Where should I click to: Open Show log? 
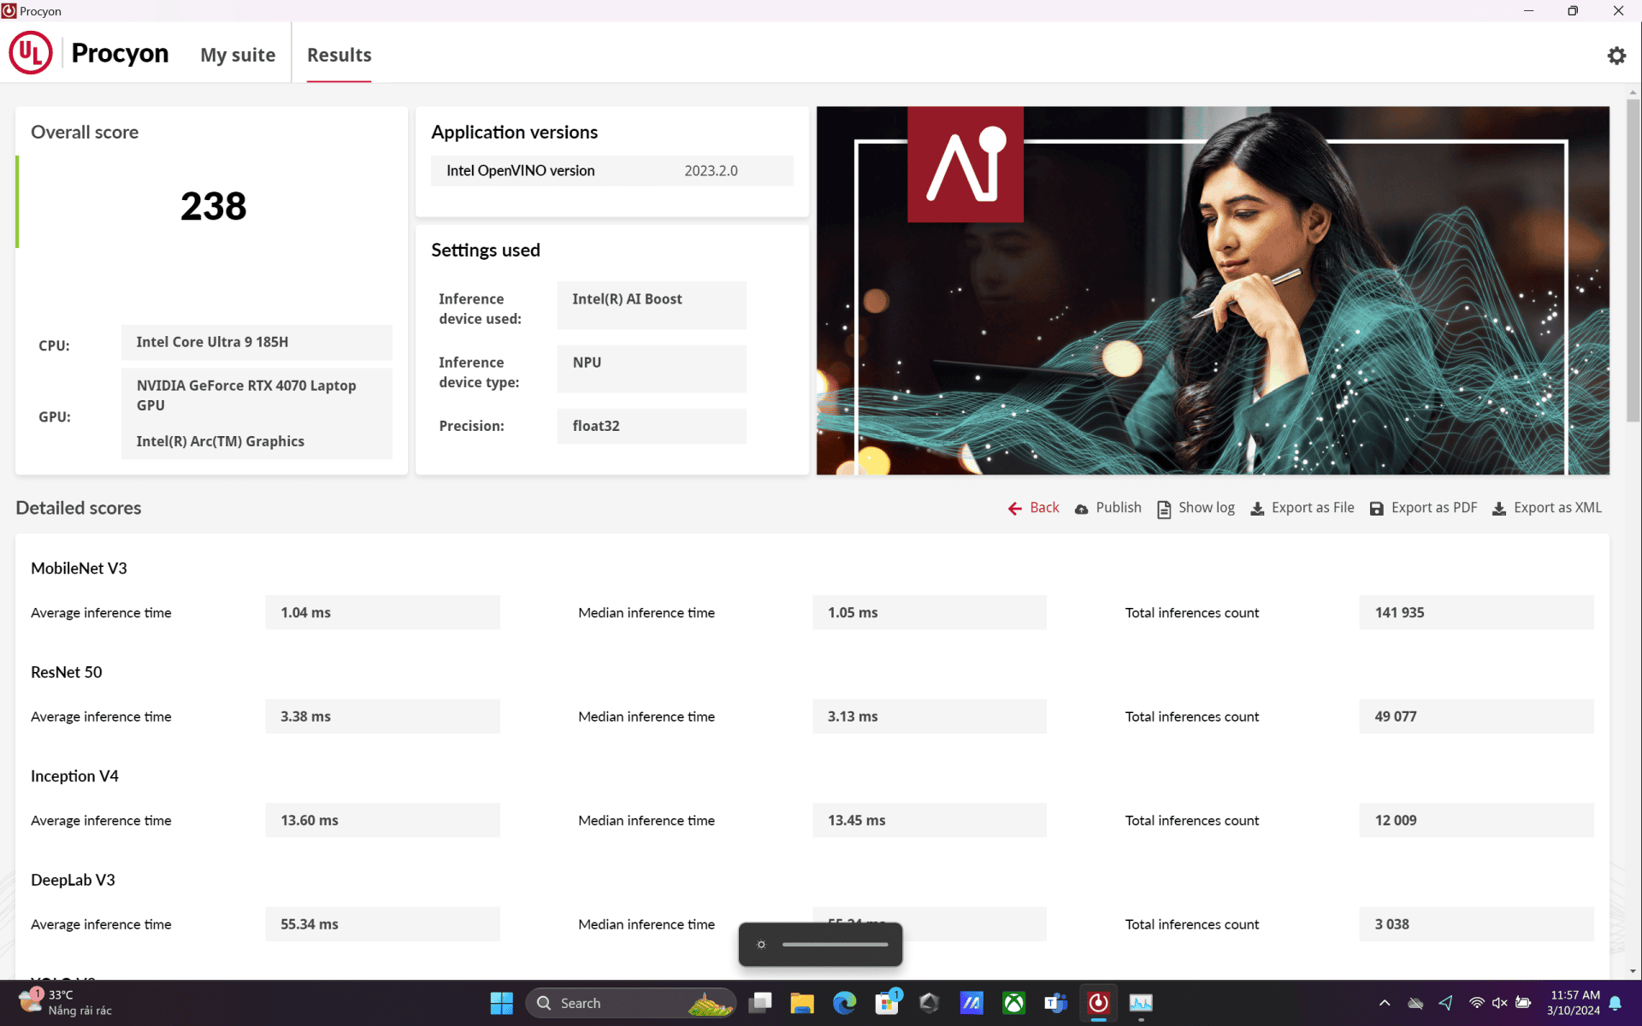1196,508
